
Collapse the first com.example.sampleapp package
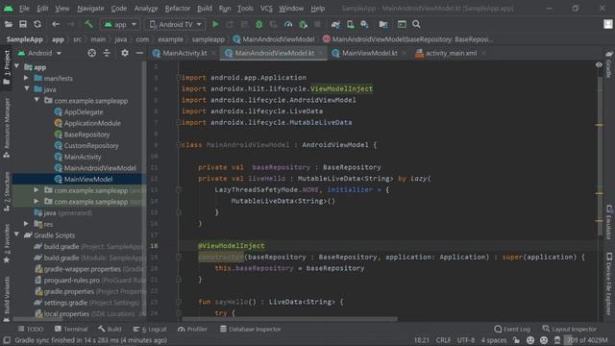(x=37, y=100)
